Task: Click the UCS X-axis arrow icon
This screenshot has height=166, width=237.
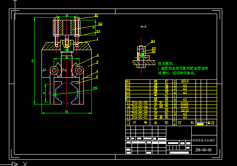Action: pos(15,164)
